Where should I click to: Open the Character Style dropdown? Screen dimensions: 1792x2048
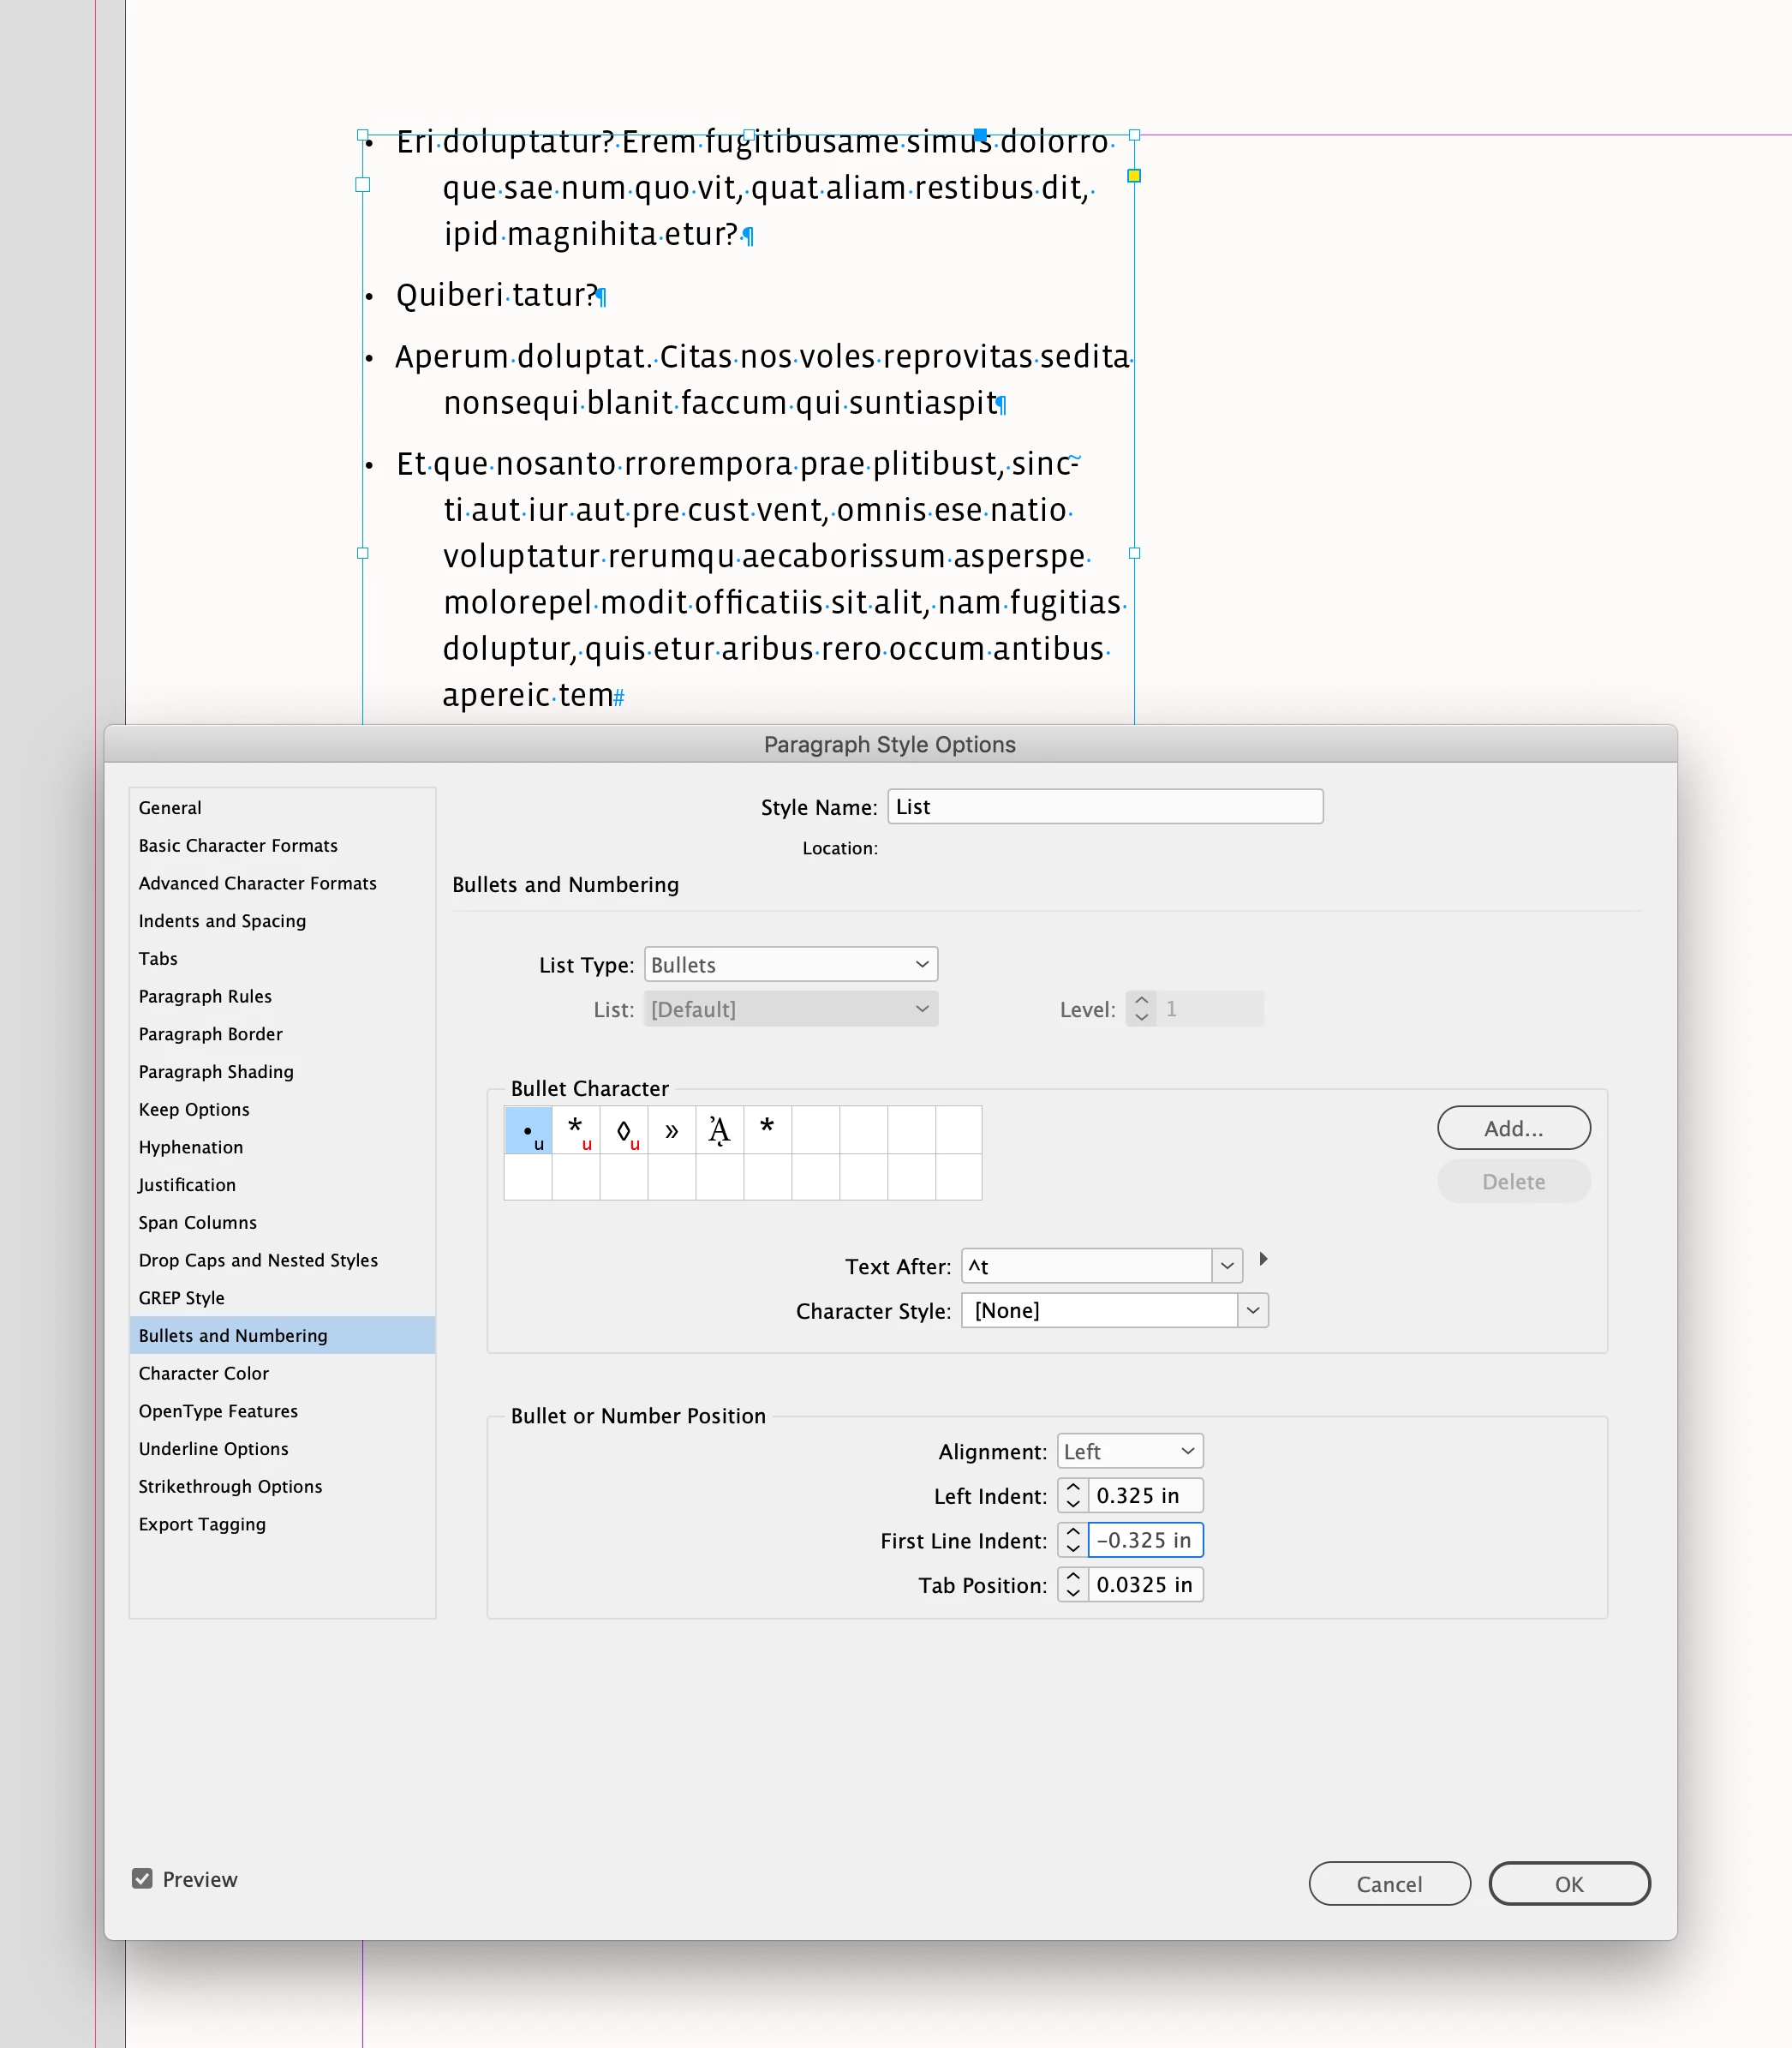1252,1311
